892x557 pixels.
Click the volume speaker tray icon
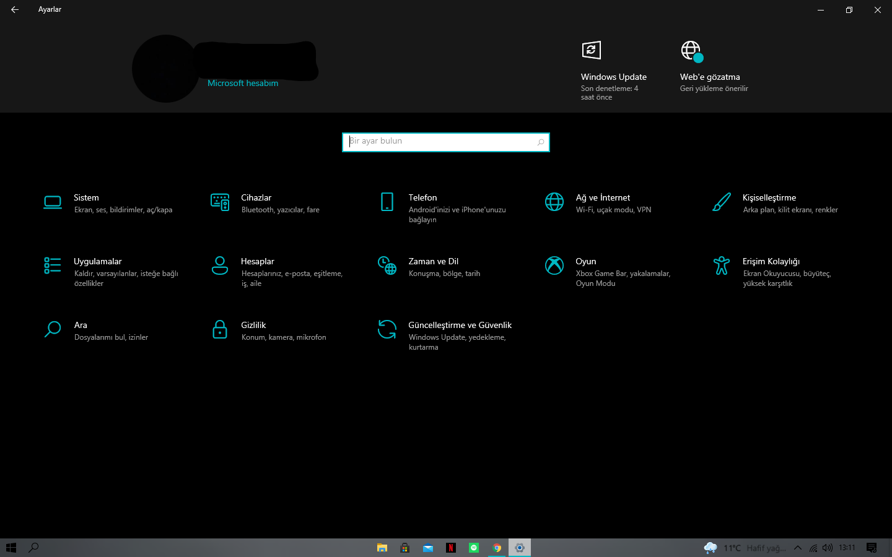click(828, 548)
